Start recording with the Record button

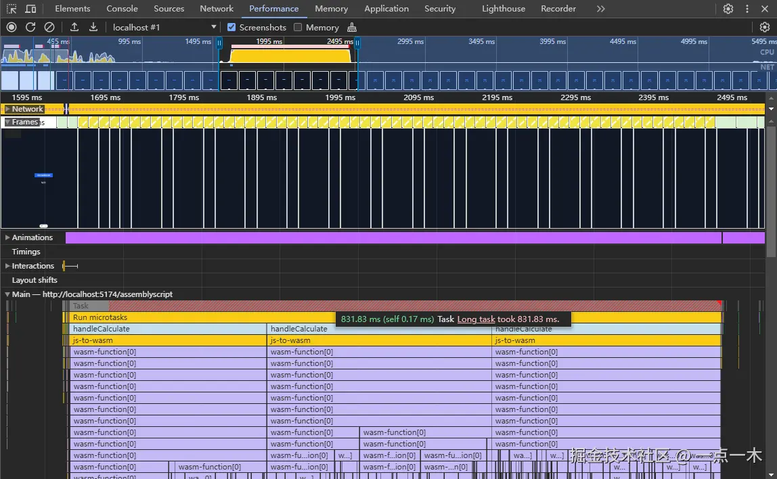tap(12, 27)
